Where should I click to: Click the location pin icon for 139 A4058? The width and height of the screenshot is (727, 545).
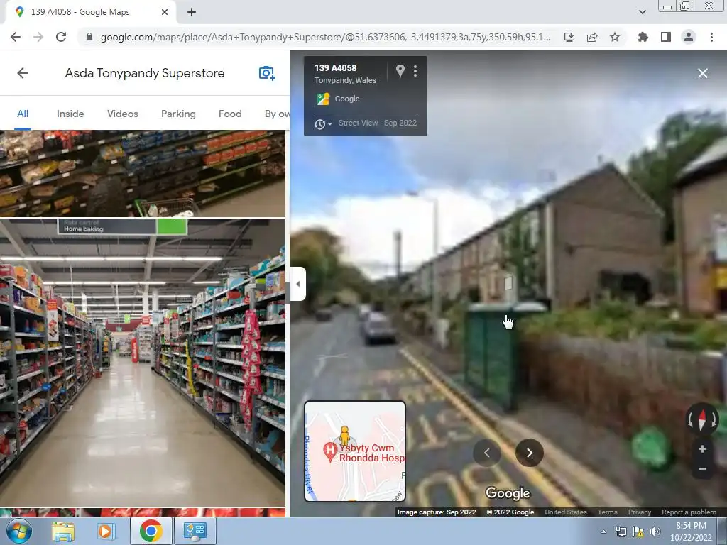(x=400, y=71)
